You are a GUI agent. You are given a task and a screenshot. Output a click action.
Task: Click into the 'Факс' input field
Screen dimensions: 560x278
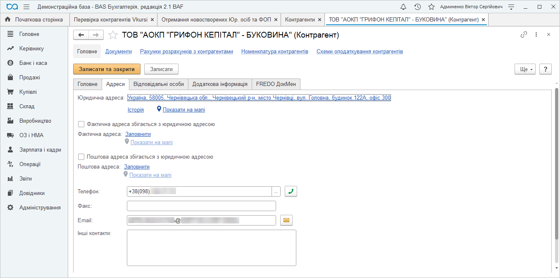coord(201,206)
